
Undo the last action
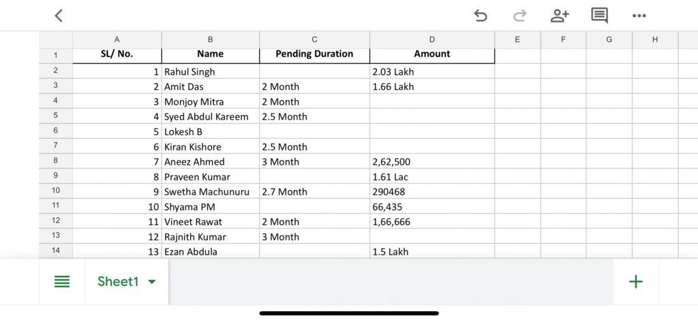(481, 16)
